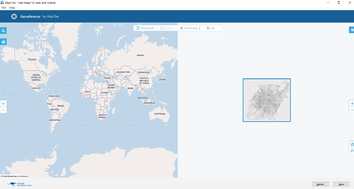The width and height of the screenshot is (354, 189).
Task: Minimize the MapTiler window
Action: point(328,3)
